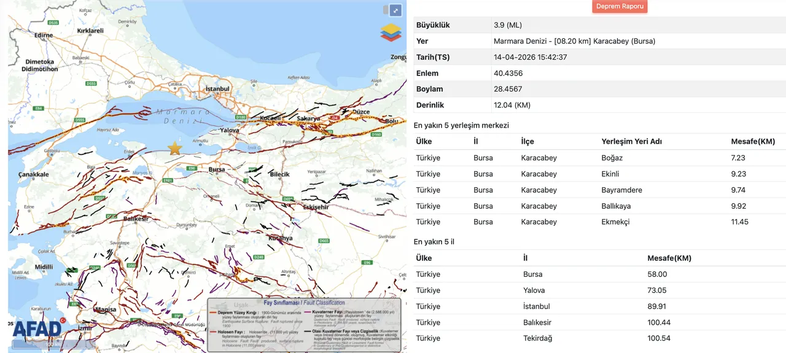The height and width of the screenshot is (353, 786).
Task: Select Bursa in the nearest provinces table
Action: tap(533, 274)
